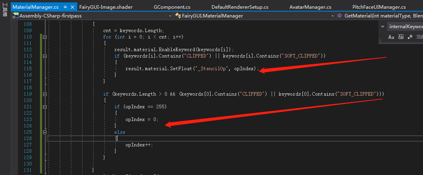Toggle Match Whole Word option
Screen dimensions: 423x175
401,37
